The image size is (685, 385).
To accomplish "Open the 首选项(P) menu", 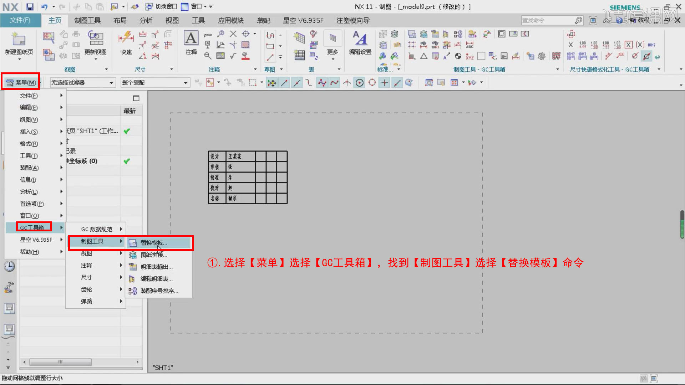I will [x=35, y=204].
